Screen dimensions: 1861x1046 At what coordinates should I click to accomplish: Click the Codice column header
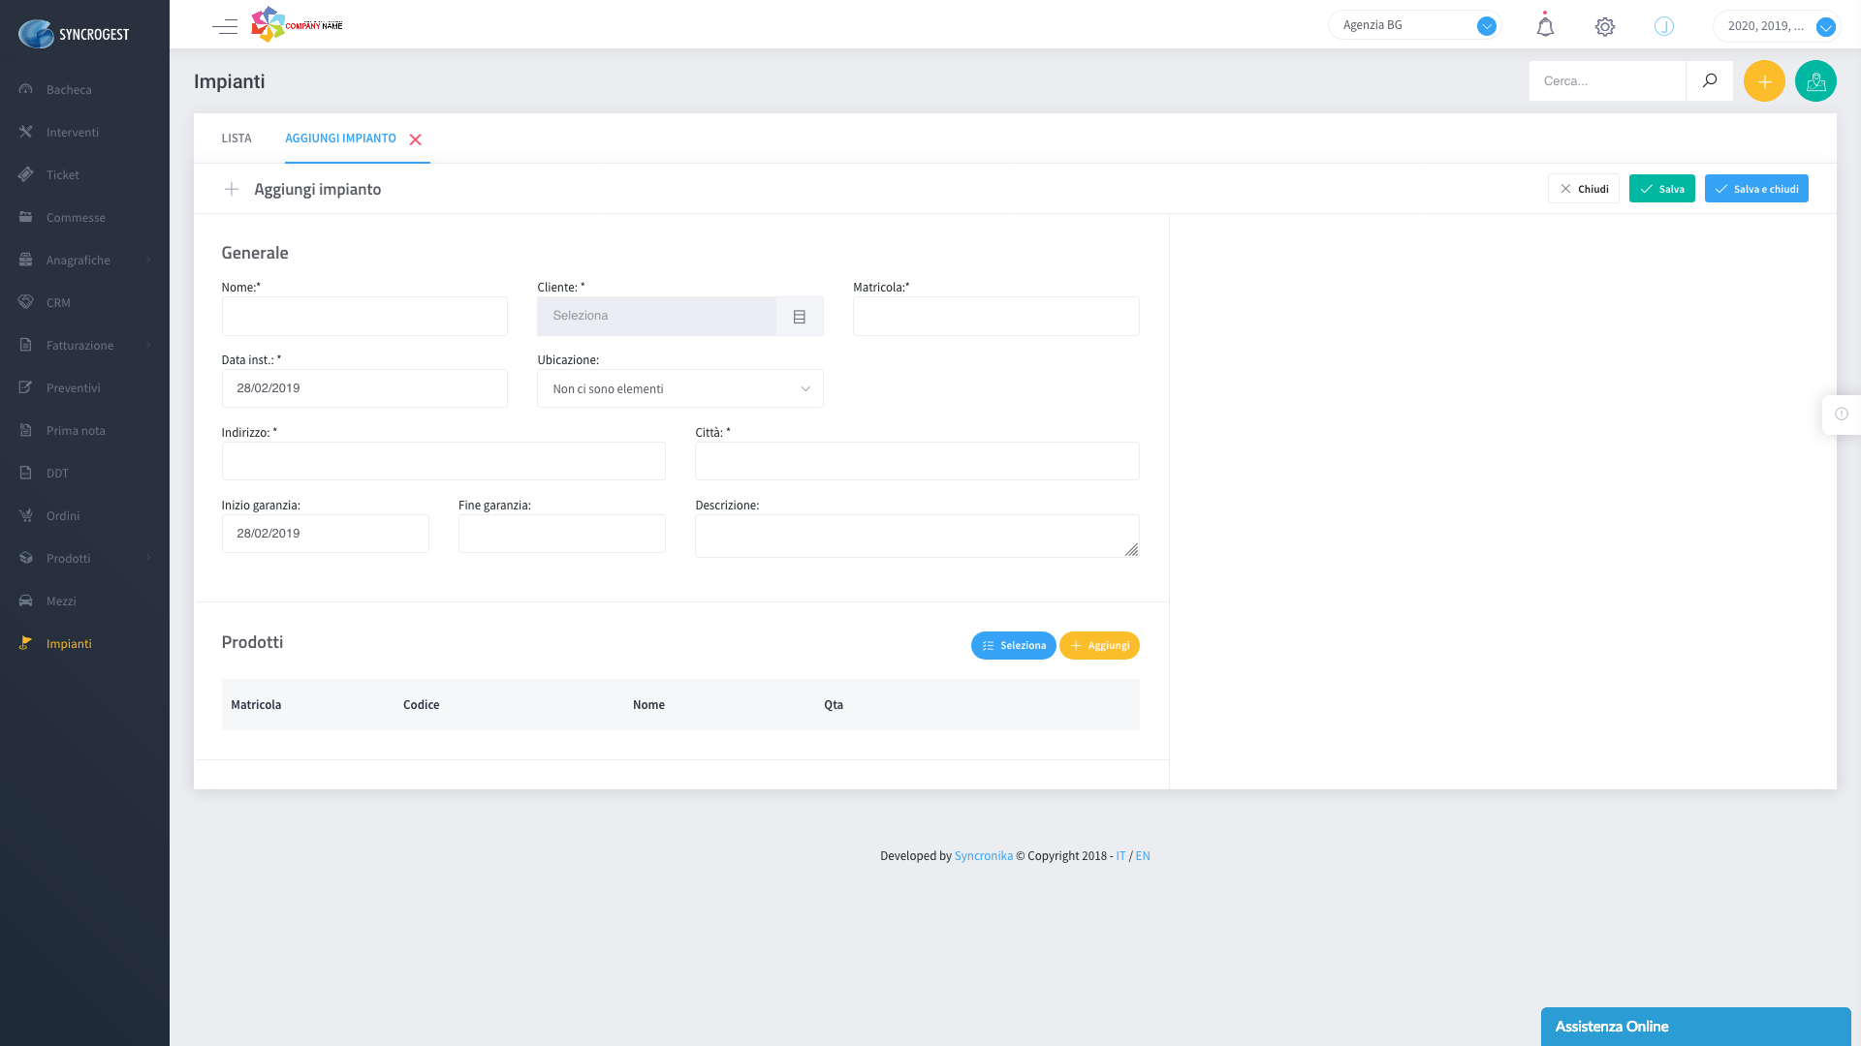[422, 705]
